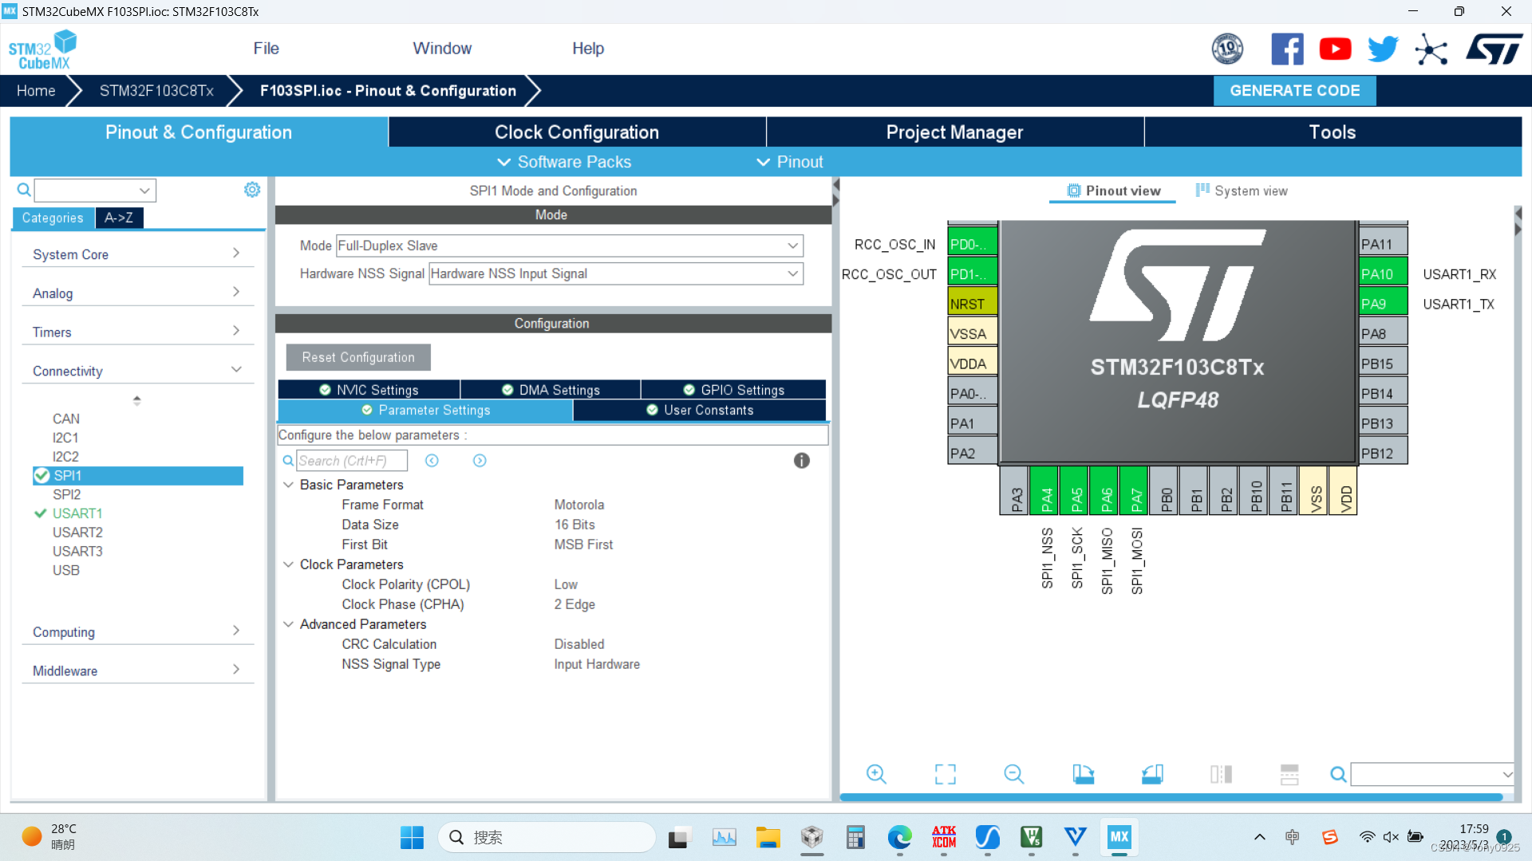Open the ST Facebook page icon

coord(1287,49)
